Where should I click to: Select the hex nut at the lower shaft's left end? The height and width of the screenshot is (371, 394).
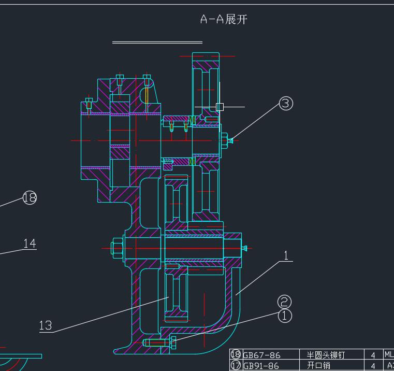pyautogui.click(x=118, y=248)
